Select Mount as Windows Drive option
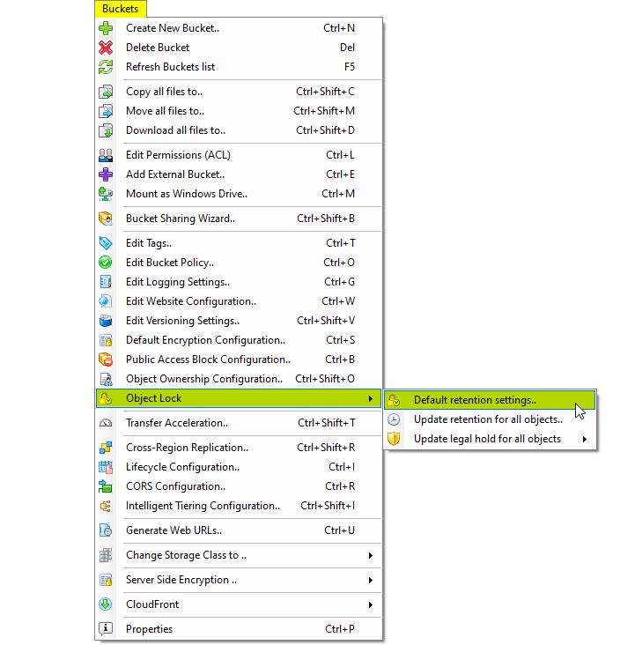 pos(187,194)
